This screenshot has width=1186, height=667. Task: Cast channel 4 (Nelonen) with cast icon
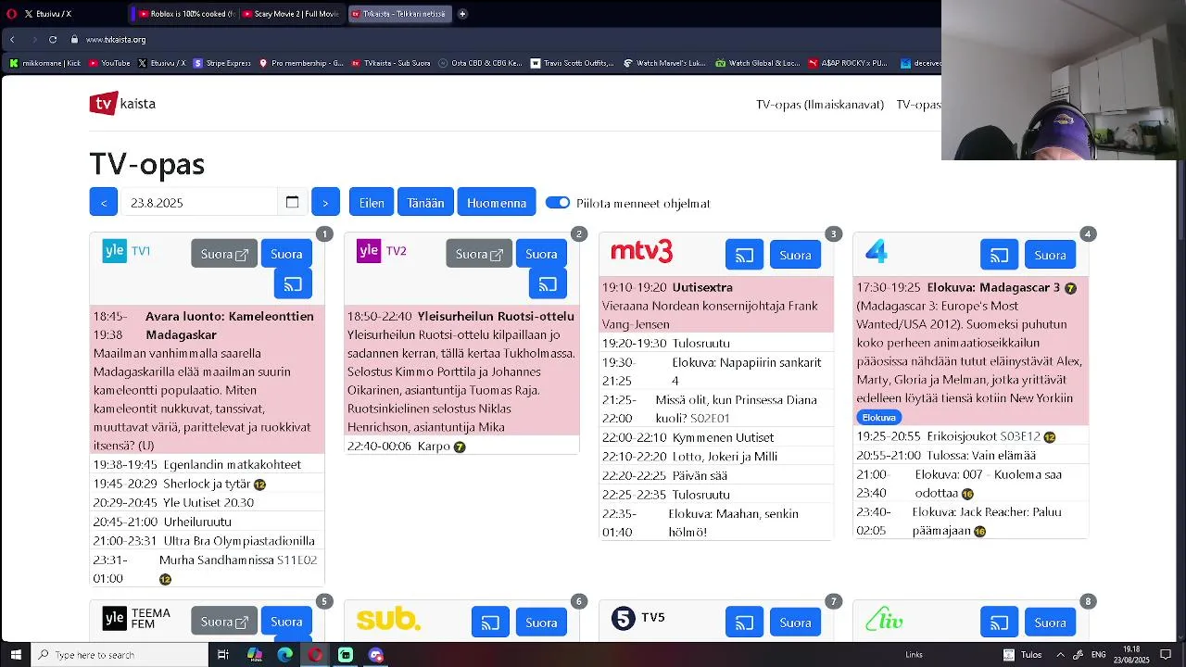[x=999, y=255]
